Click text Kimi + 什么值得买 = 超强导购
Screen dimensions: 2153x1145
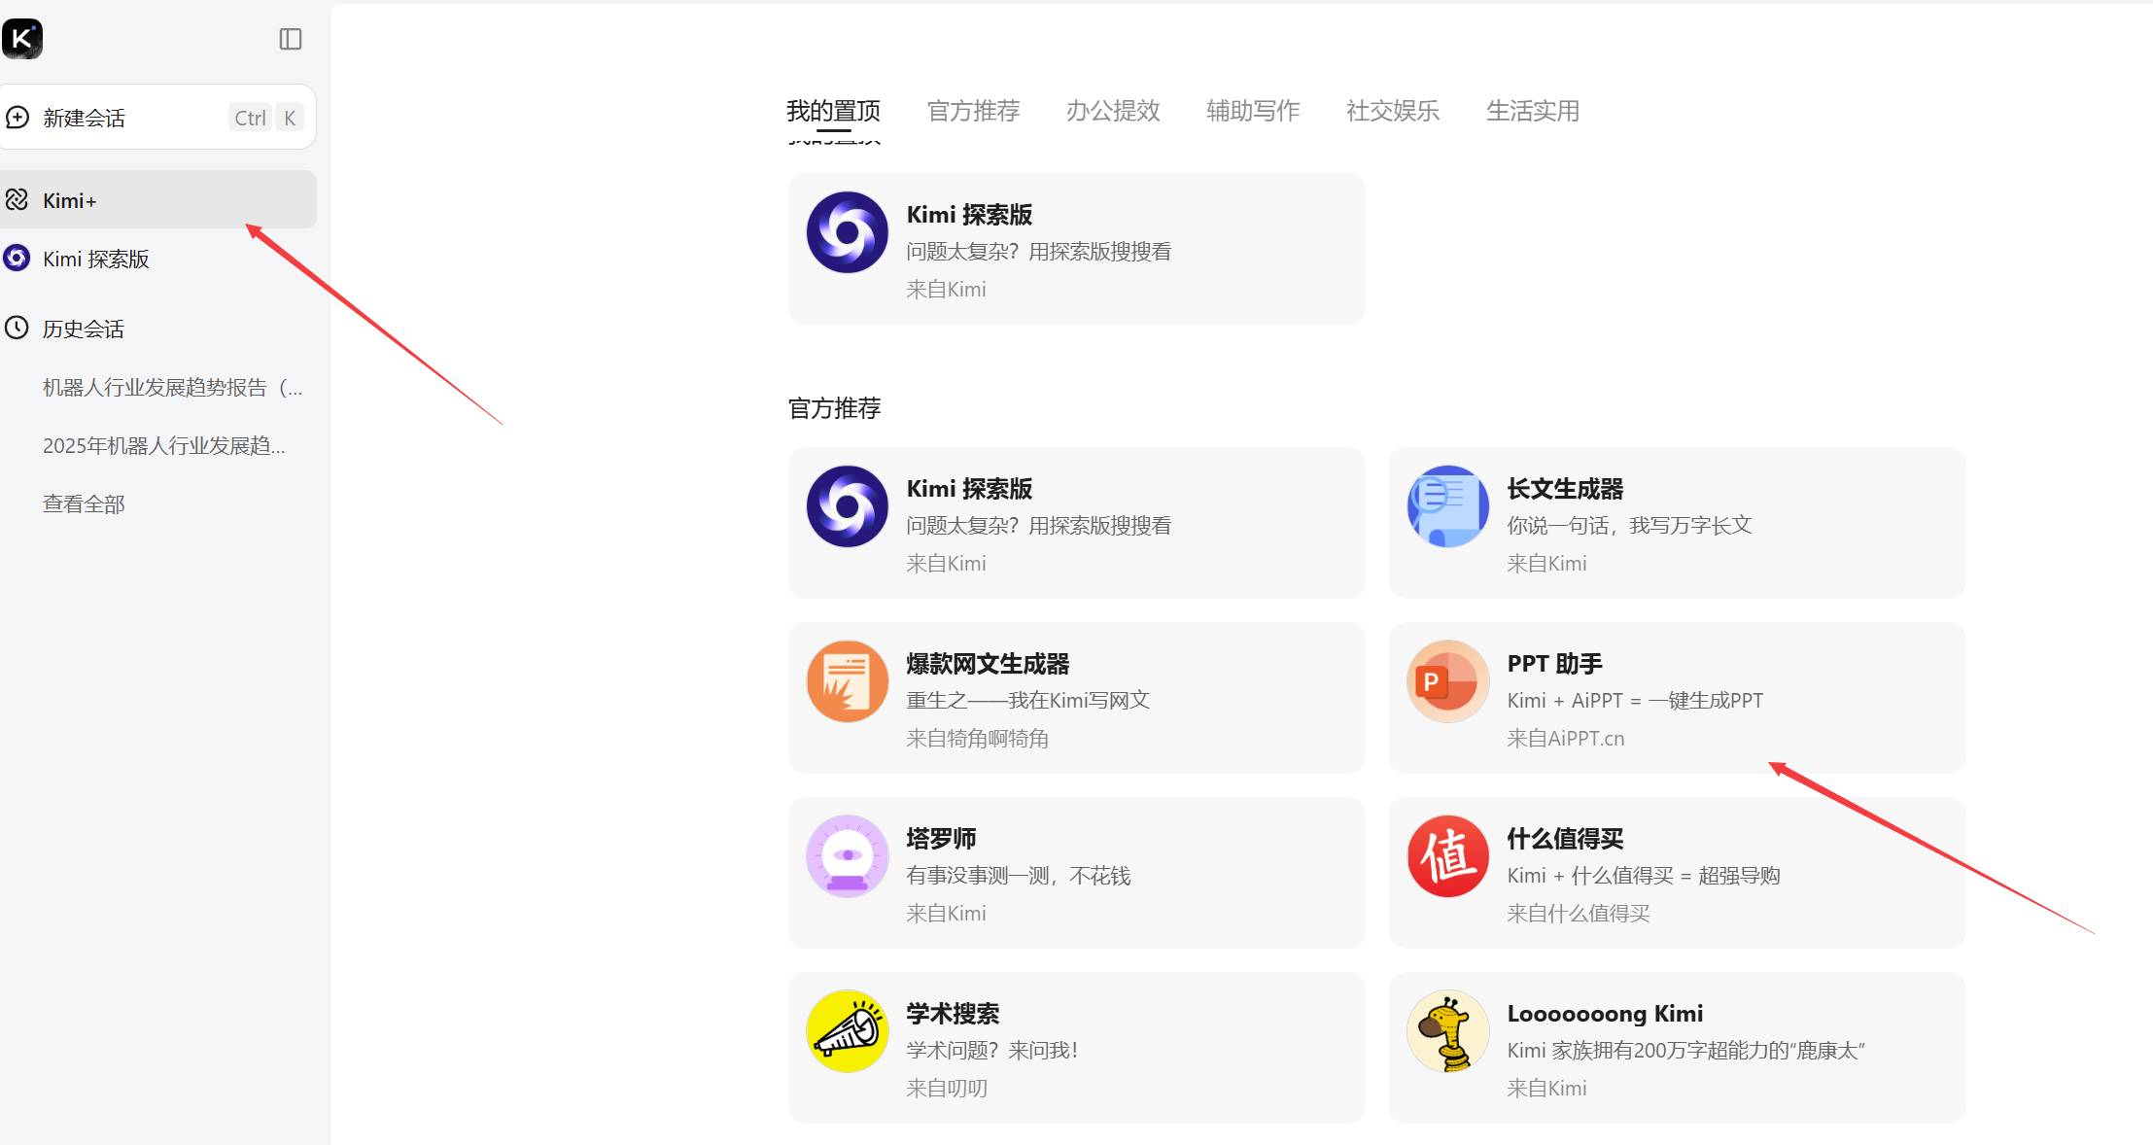coord(1644,876)
